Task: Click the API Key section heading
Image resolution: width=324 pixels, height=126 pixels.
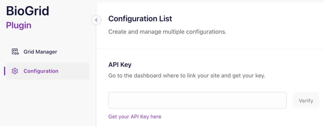Action: coord(120,65)
